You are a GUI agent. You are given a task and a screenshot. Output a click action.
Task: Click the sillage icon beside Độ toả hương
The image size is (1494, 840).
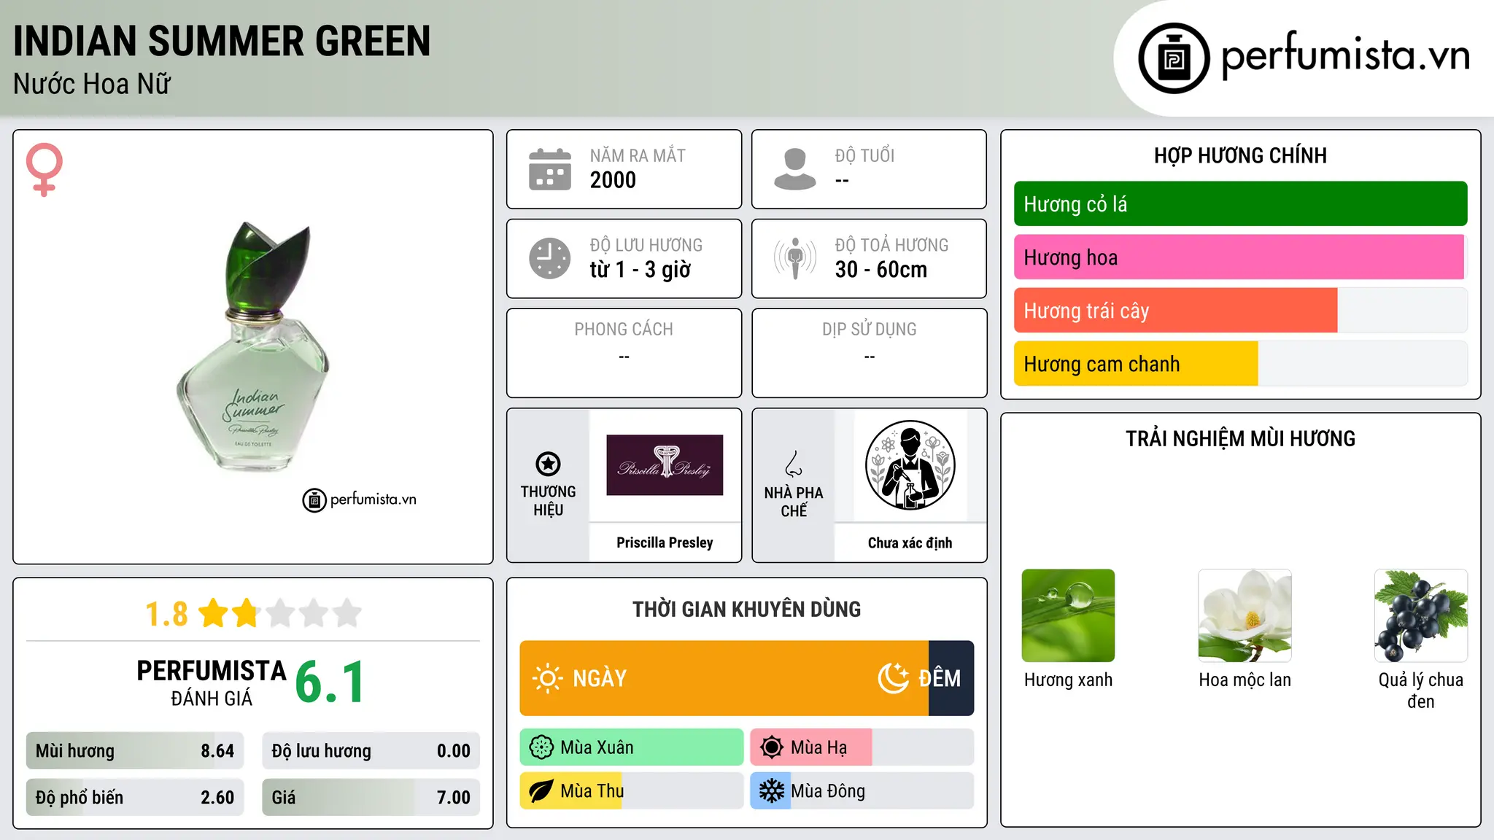(x=795, y=258)
